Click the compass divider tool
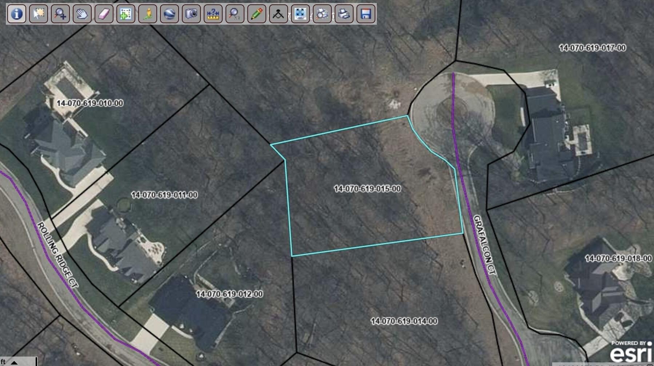 click(279, 14)
